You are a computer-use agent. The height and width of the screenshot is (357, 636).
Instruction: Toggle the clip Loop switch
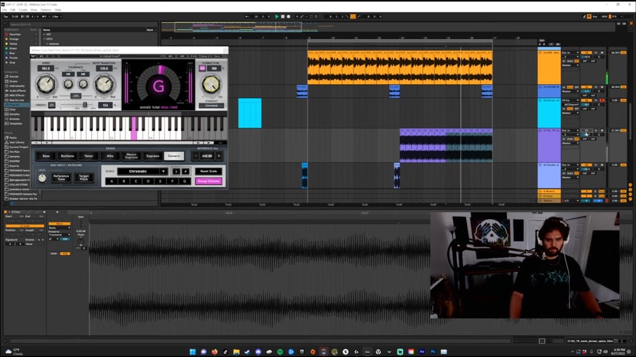25,226
